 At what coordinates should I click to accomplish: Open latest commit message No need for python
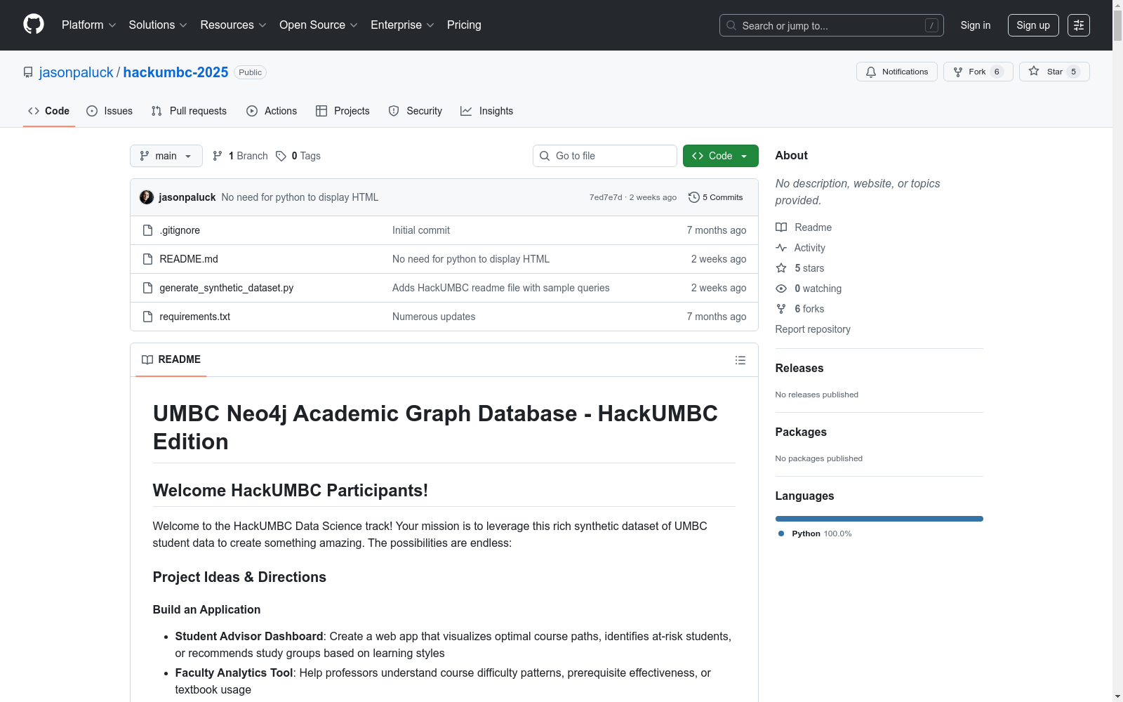click(x=300, y=197)
